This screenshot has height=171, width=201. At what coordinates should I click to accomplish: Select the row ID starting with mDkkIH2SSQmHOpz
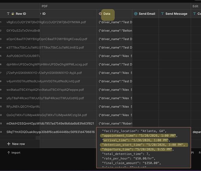(x=23, y=123)
